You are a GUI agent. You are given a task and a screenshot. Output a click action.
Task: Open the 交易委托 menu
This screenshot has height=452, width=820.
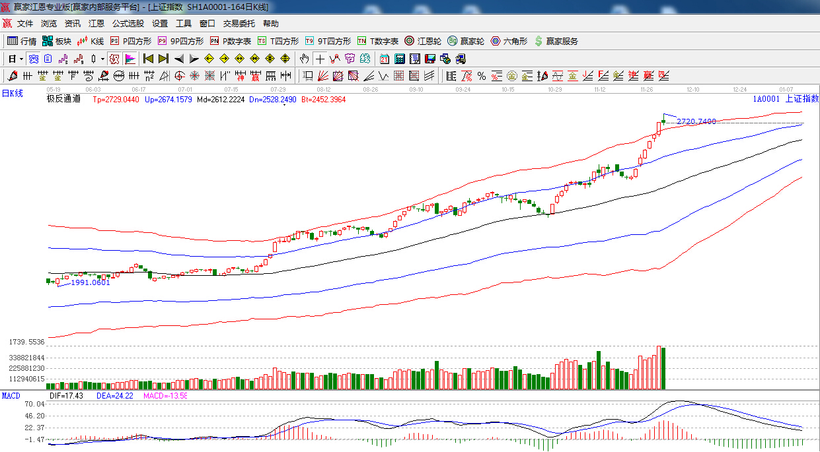pyautogui.click(x=239, y=23)
